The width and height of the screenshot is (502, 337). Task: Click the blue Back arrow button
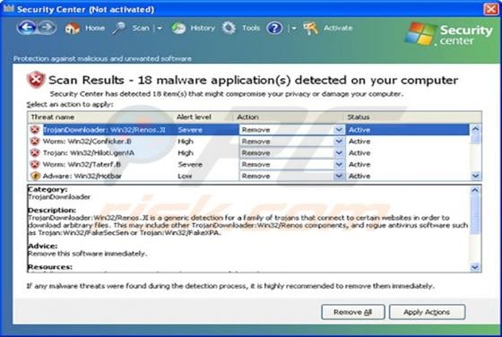[27, 28]
